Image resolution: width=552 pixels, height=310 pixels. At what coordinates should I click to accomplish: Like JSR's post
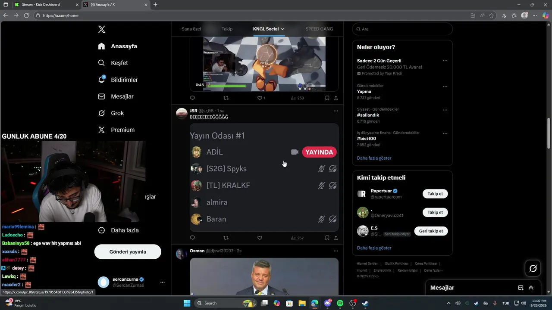(x=260, y=238)
